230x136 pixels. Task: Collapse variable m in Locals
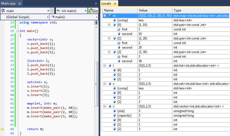tap(105, 16)
